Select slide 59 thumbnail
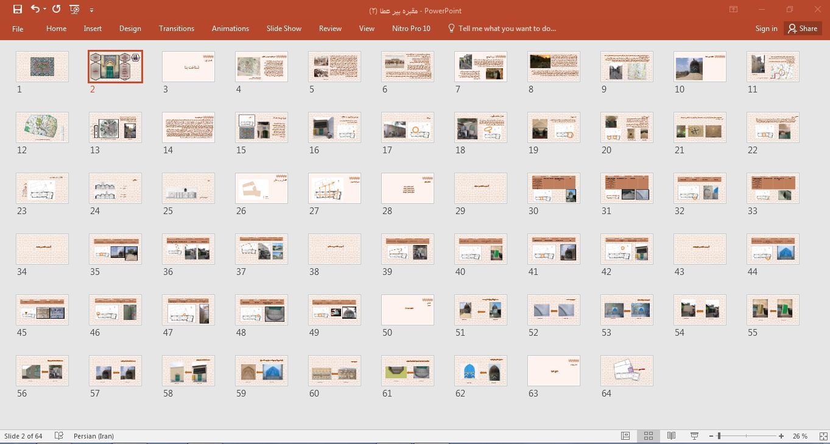 pos(261,370)
